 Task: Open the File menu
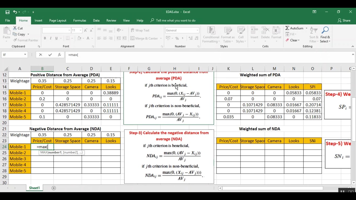pyautogui.click(x=8, y=20)
